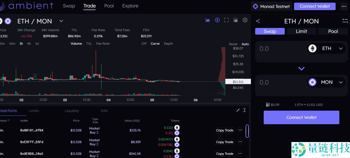Image resolution: width=350 pixels, height=158 pixels.
Task: Switch liquidity display to Depth
Action: 168,44
